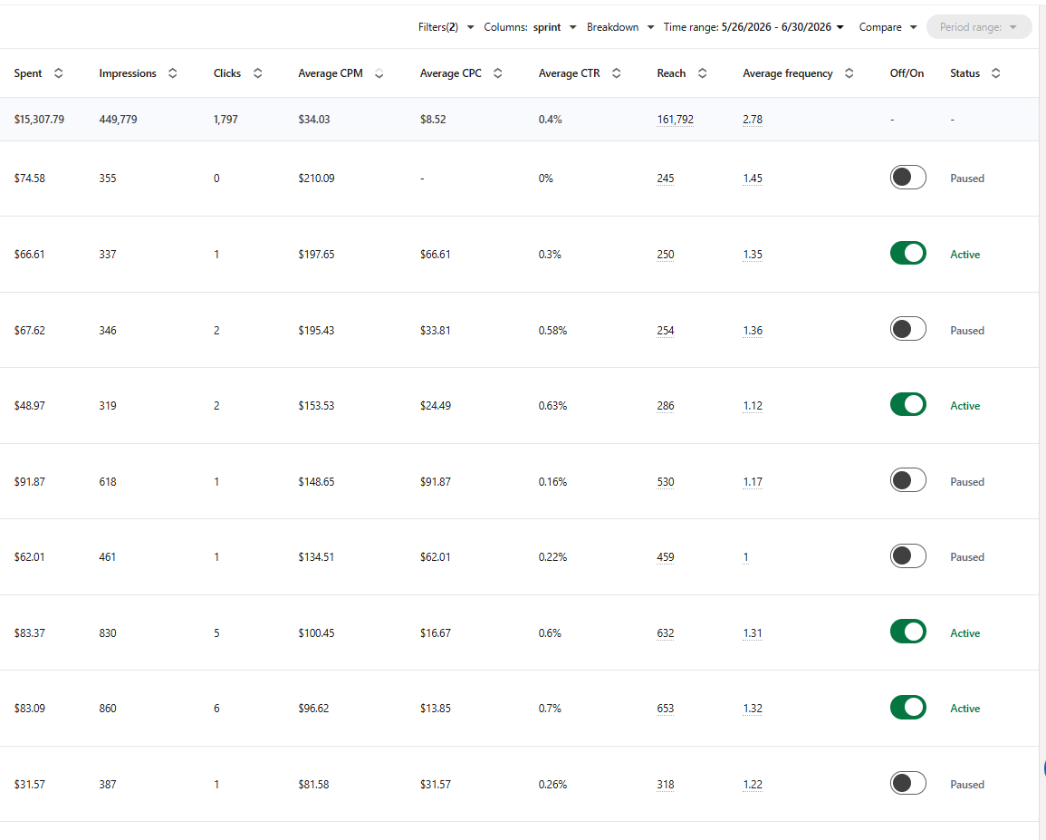Click the impressions value 860
The image size is (1046, 840).
click(108, 709)
